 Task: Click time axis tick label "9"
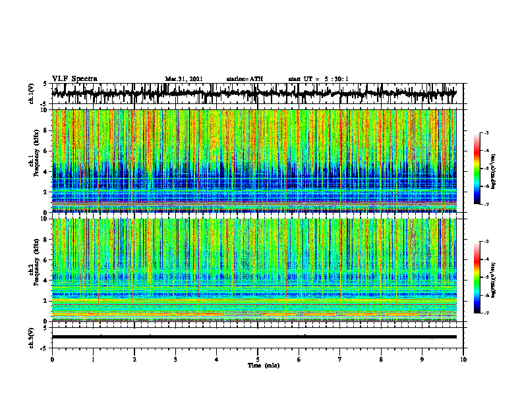point(422,360)
